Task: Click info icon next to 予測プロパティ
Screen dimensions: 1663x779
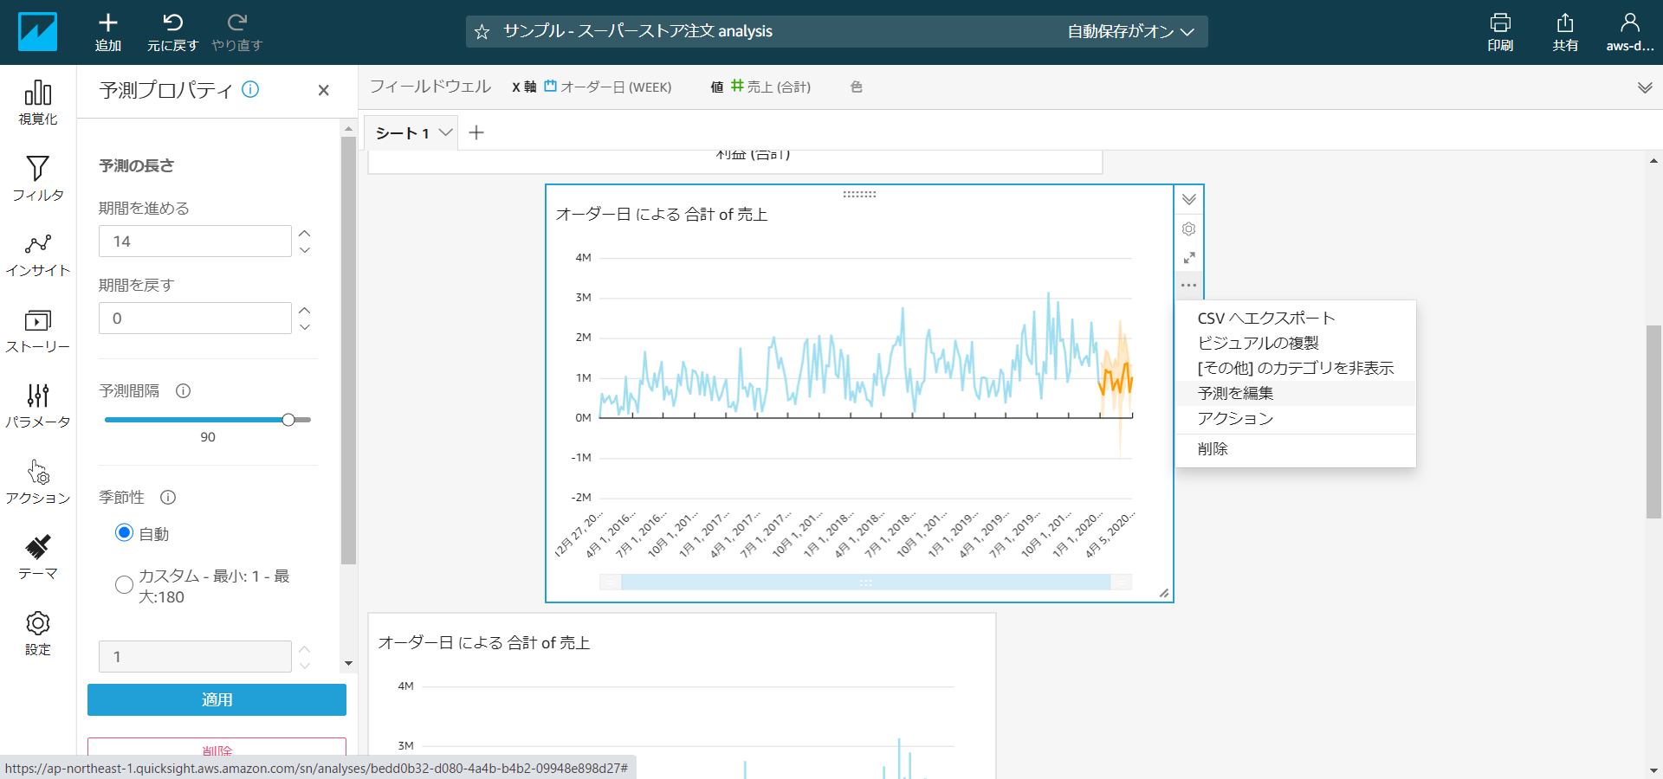Action: 250,89
